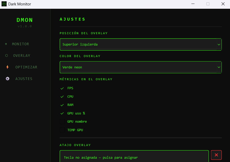Click the lightning bolt icon beside OPTIMIZAR
230x162 pixels.
(7, 67)
